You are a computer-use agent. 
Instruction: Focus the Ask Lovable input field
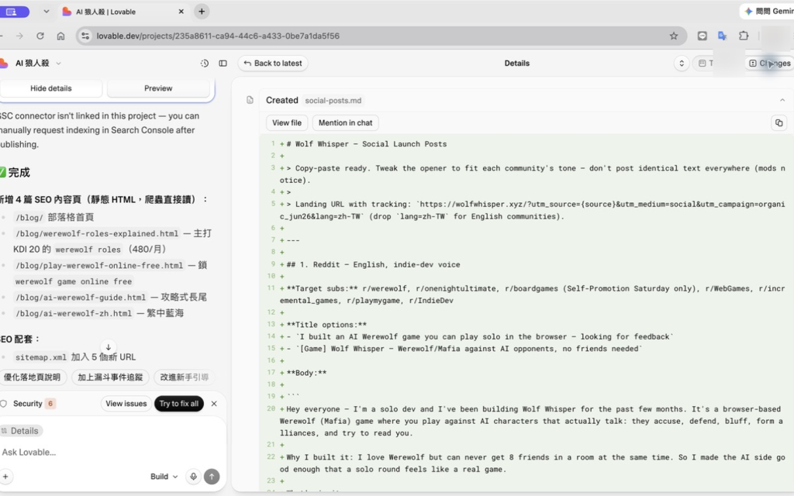click(112, 452)
